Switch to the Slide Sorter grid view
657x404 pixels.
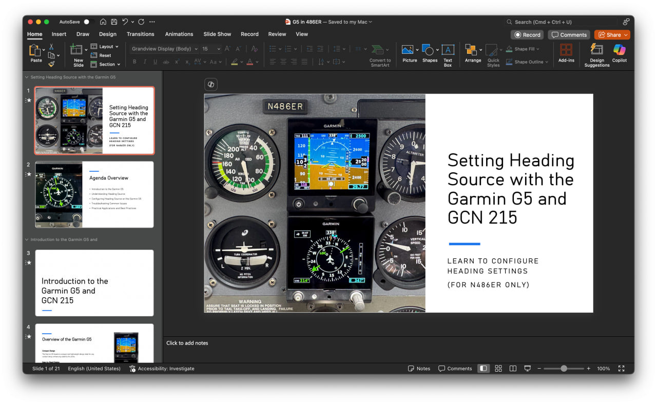pyautogui.click(x=498, y=369)
